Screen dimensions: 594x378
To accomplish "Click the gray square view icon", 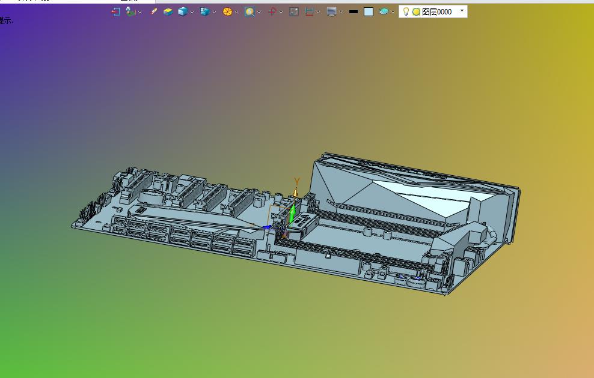I will click(294, 12).
